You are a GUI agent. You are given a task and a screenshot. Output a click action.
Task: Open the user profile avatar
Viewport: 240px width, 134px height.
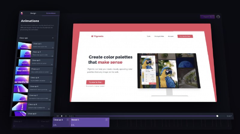point(218,17)
